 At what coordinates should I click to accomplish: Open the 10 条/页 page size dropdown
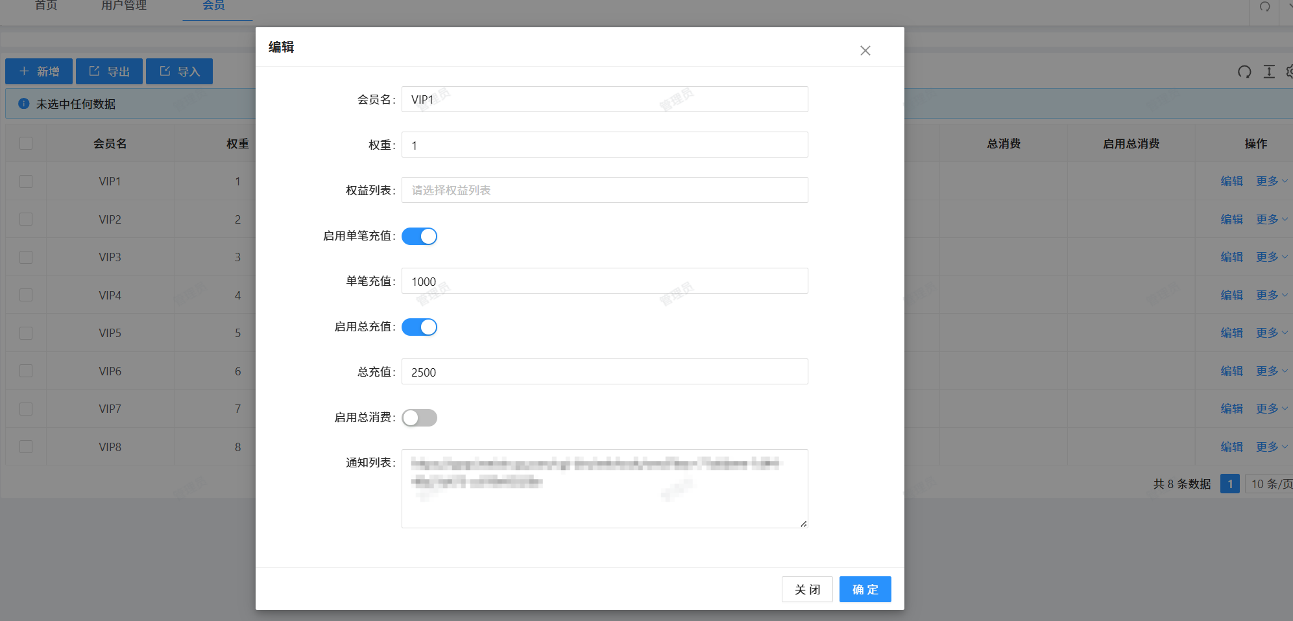1268,484
